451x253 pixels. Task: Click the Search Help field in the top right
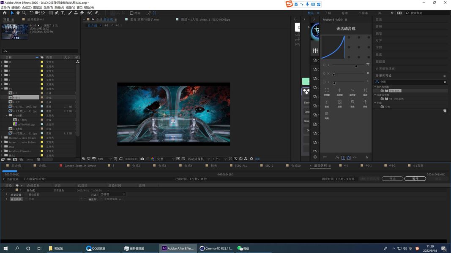(427, 13)
